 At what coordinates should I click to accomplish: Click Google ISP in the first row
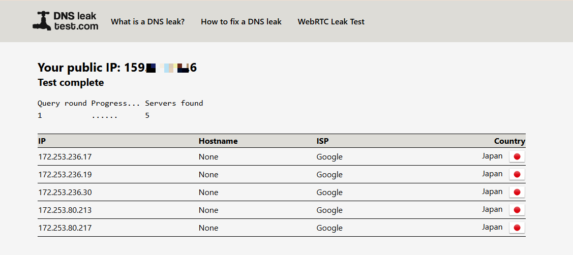point(329,157)
